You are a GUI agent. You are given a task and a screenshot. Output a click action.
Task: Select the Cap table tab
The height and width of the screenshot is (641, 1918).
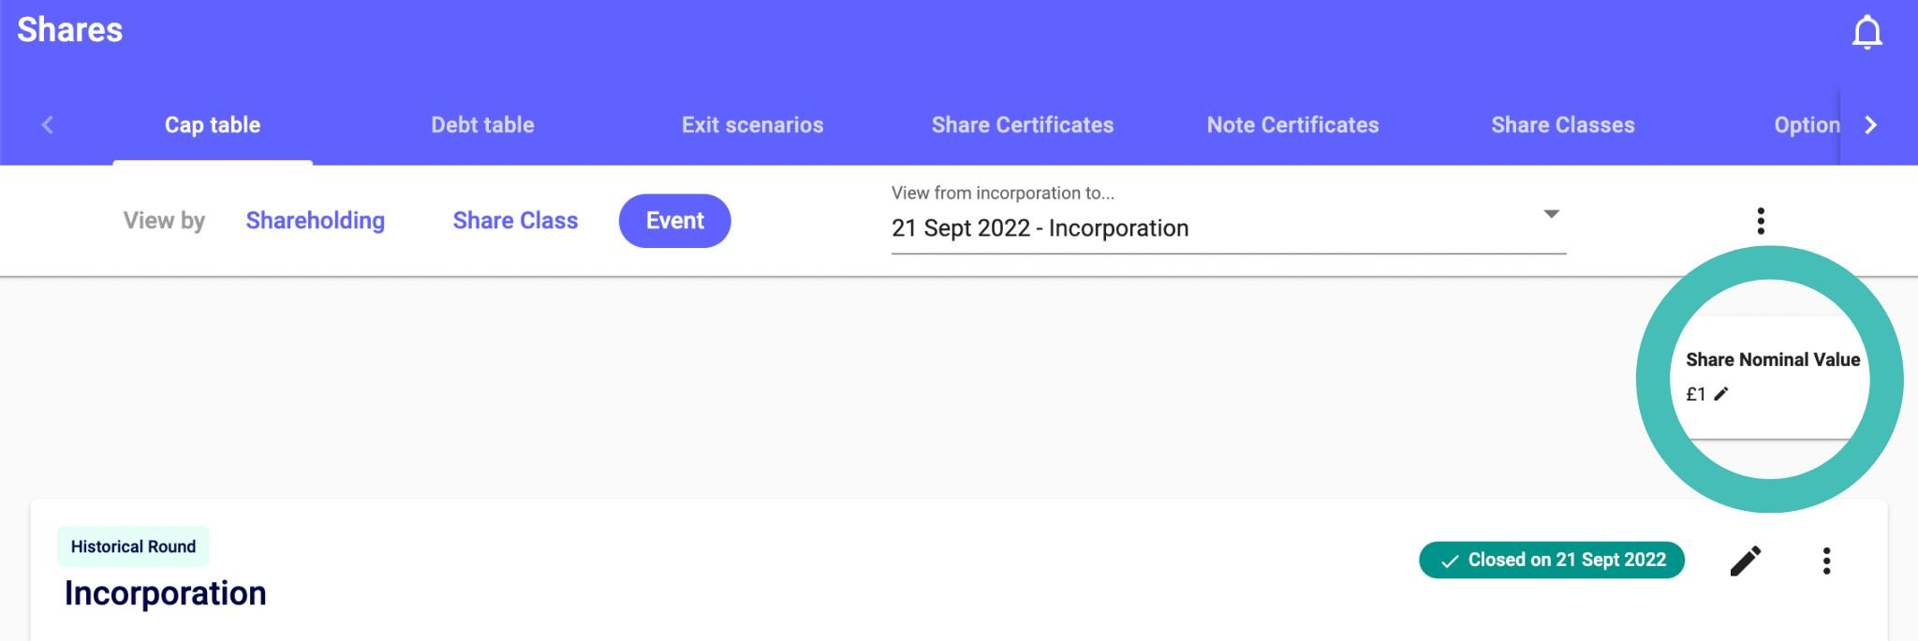click(x=213, y=125)
